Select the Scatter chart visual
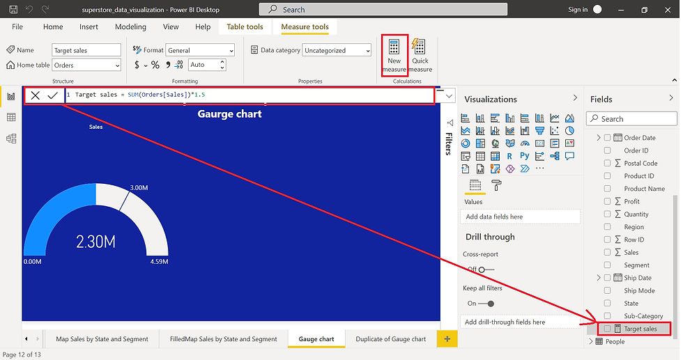 point(555,131)
